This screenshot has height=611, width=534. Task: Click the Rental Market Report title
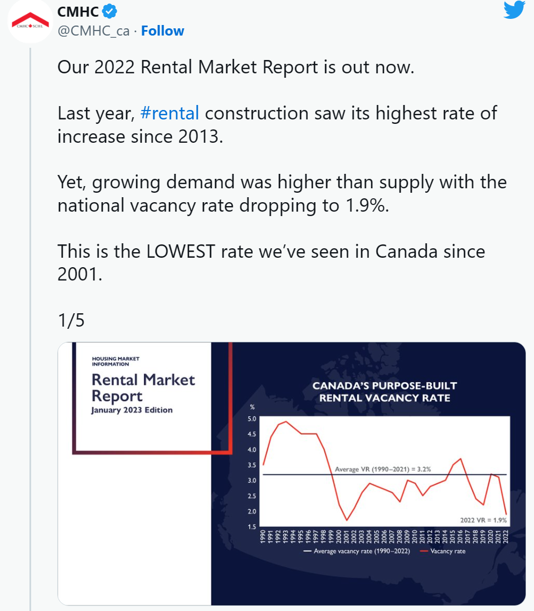(143, 388)
